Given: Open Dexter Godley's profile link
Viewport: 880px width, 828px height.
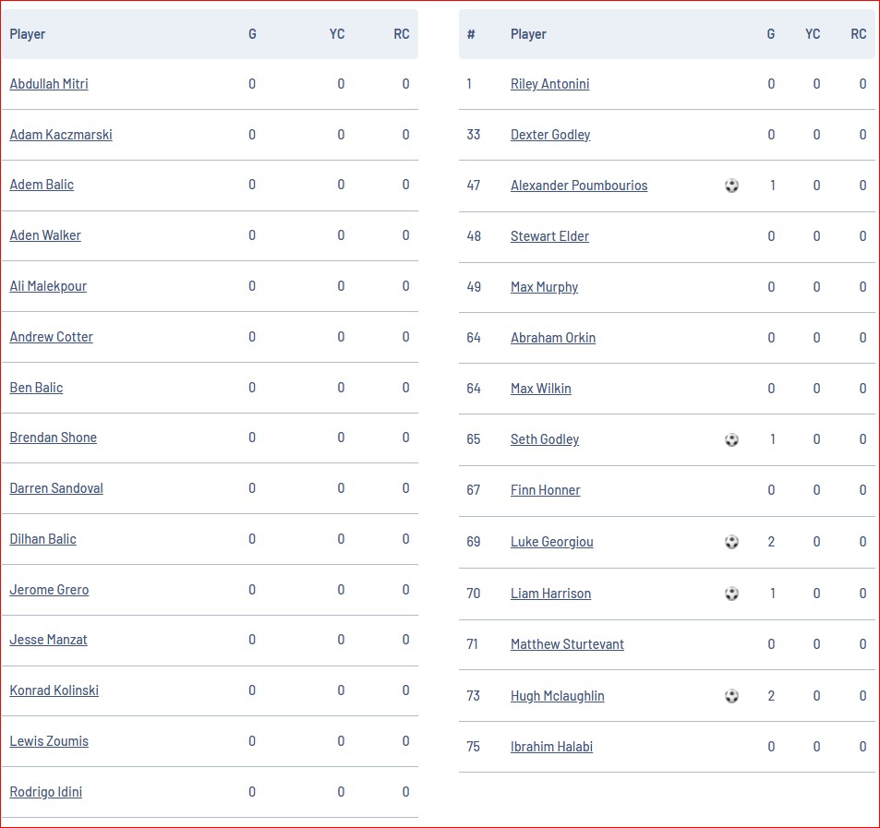Looking at the screenshot, I should [550, 135].
